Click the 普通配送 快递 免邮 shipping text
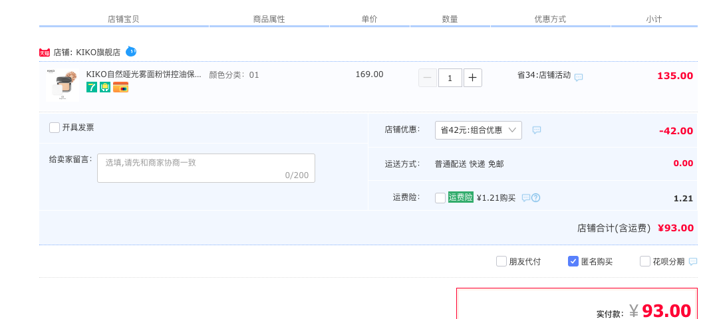 [x=469, y=164]
